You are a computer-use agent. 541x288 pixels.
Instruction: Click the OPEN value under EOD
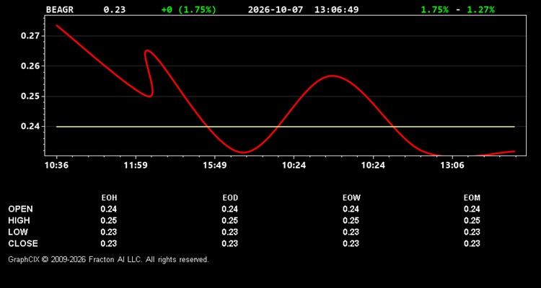(230, 209)
